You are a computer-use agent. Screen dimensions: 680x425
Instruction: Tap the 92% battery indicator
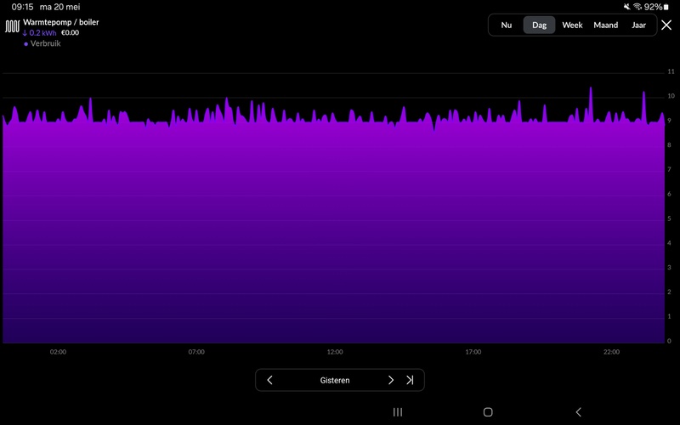656,7
